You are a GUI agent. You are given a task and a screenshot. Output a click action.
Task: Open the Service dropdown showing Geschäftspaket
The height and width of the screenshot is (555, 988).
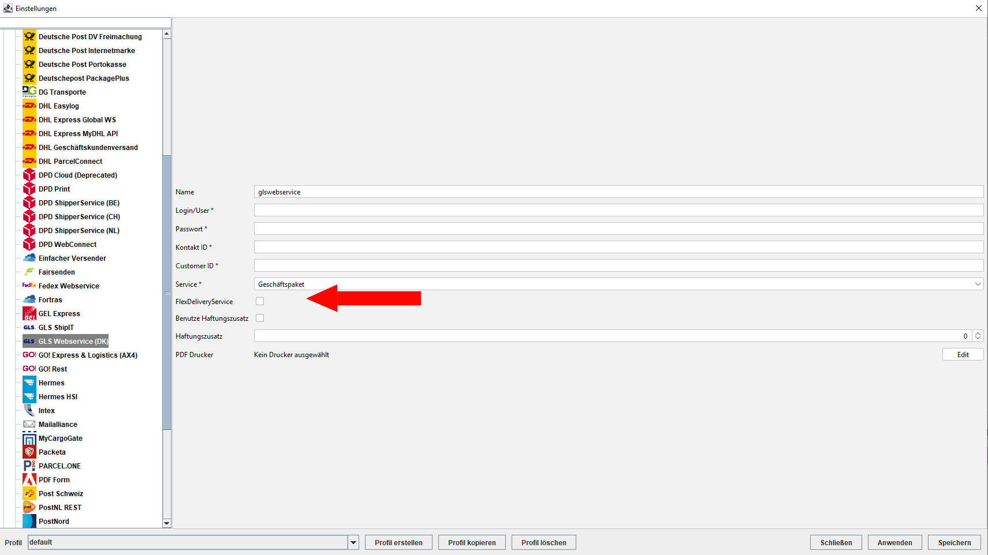(x=618, y=284)
